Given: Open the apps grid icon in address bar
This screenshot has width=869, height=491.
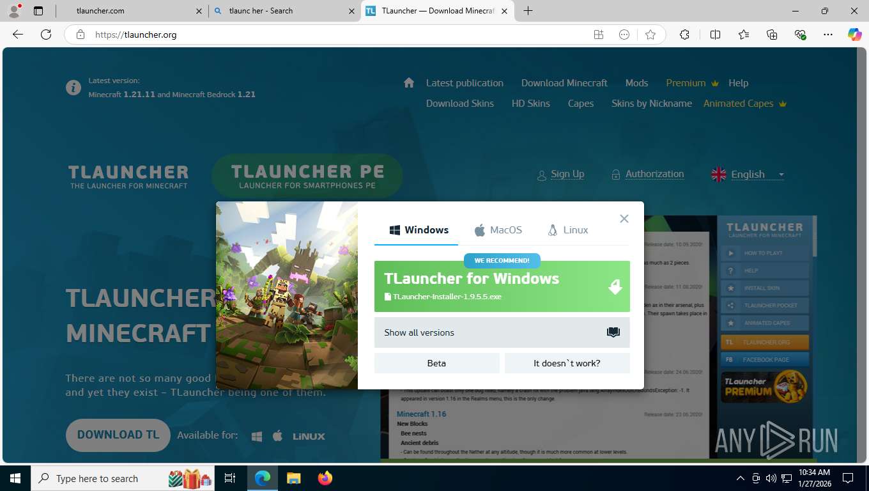Looking at the screenshot, I should coord(599,35).
